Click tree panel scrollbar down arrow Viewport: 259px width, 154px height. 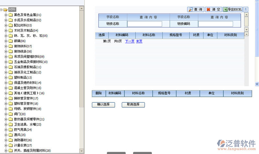click(82, 151)
